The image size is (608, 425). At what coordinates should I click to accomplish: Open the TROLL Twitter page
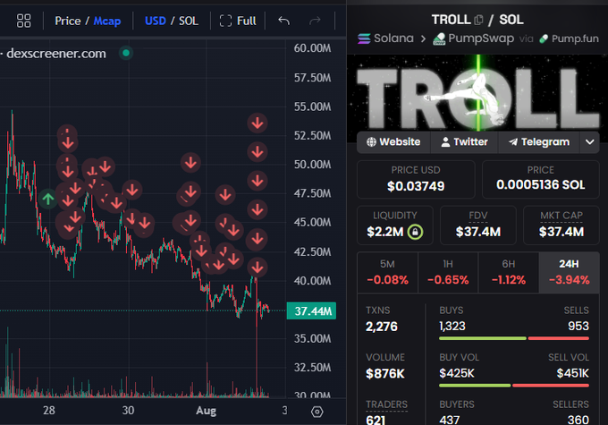[x=464, y=142]
